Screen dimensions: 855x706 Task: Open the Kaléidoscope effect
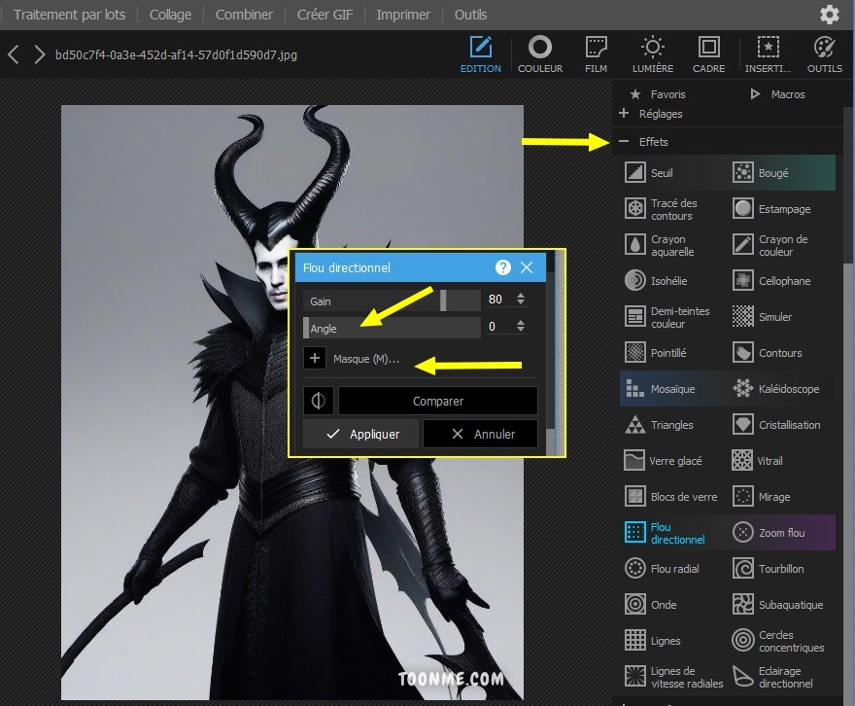[x=775, y=389]
